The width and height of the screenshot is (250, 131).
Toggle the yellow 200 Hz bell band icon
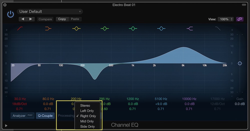tap(76, 29)
